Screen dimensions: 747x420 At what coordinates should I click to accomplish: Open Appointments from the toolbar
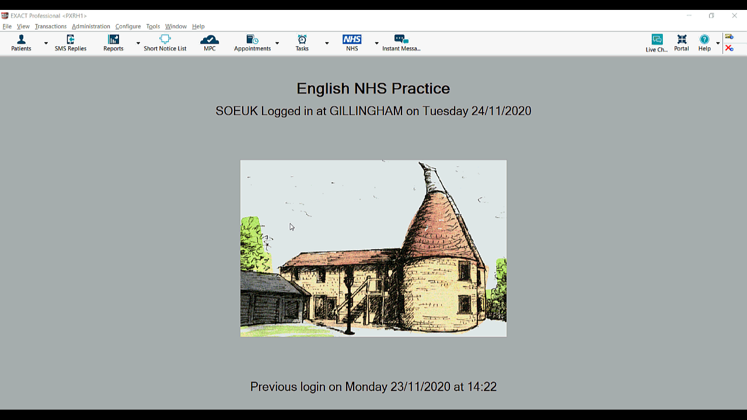click(252, 43)
